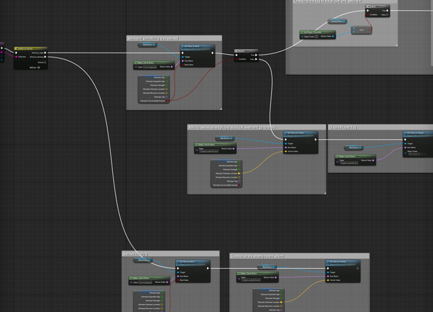Click the True output pin on the middle Branch node
433x312 pixels.
pos(256,55)
